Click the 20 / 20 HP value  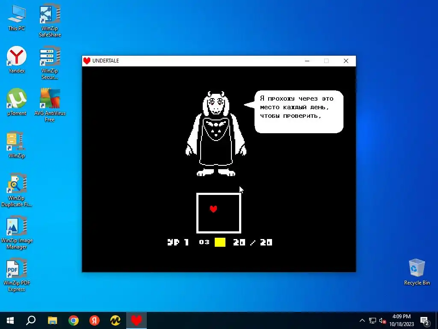click(252, 242)
